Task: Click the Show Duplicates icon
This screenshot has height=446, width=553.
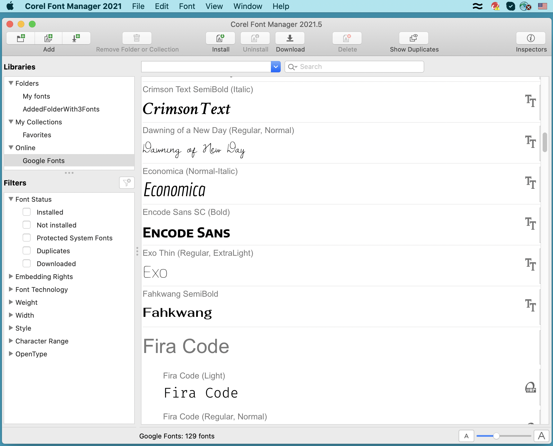Action: (x=414, y=38)
